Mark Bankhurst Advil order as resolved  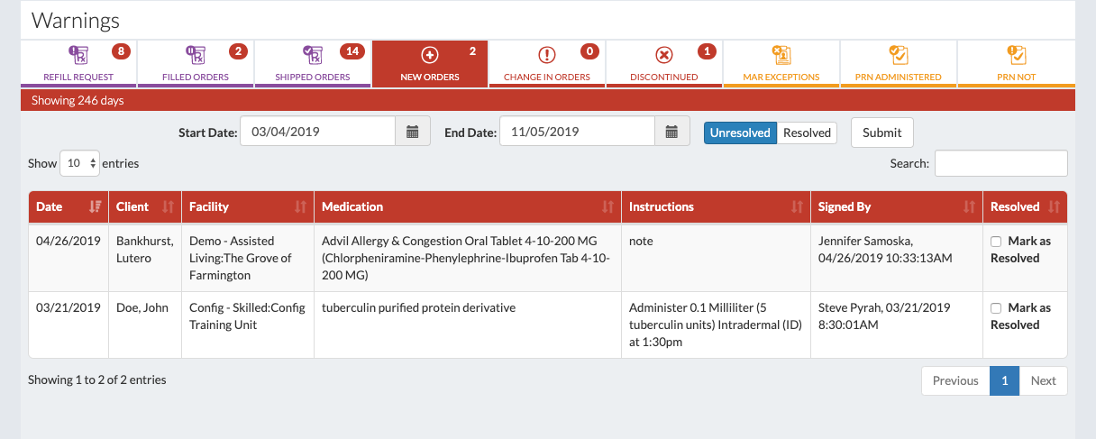click(996, 242)
